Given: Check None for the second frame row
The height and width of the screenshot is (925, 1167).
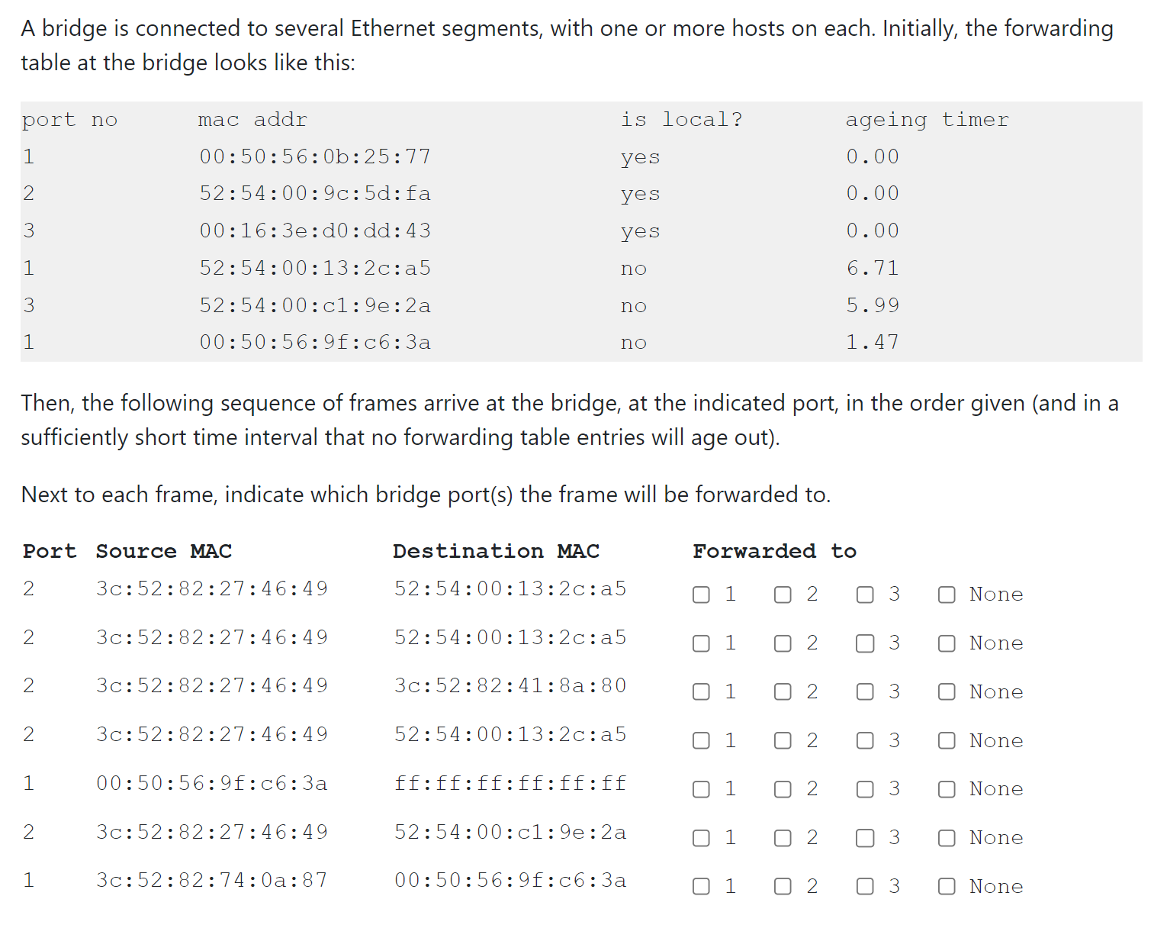Looking at the screenshot, I should pos(947,643).
